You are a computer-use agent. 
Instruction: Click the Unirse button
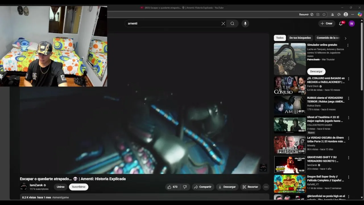point(61,187)
